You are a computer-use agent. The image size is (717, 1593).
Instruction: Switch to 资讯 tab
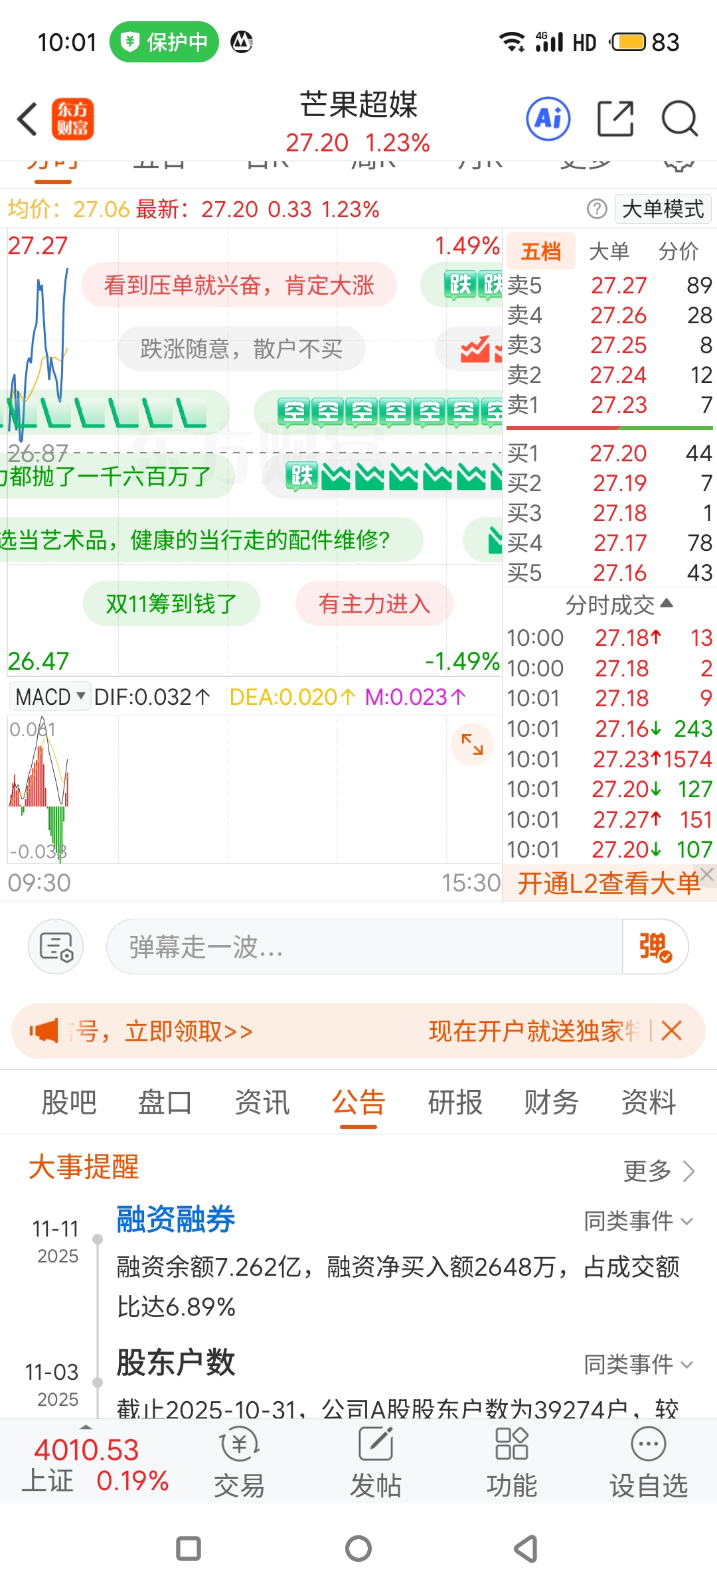point(262,1102)
